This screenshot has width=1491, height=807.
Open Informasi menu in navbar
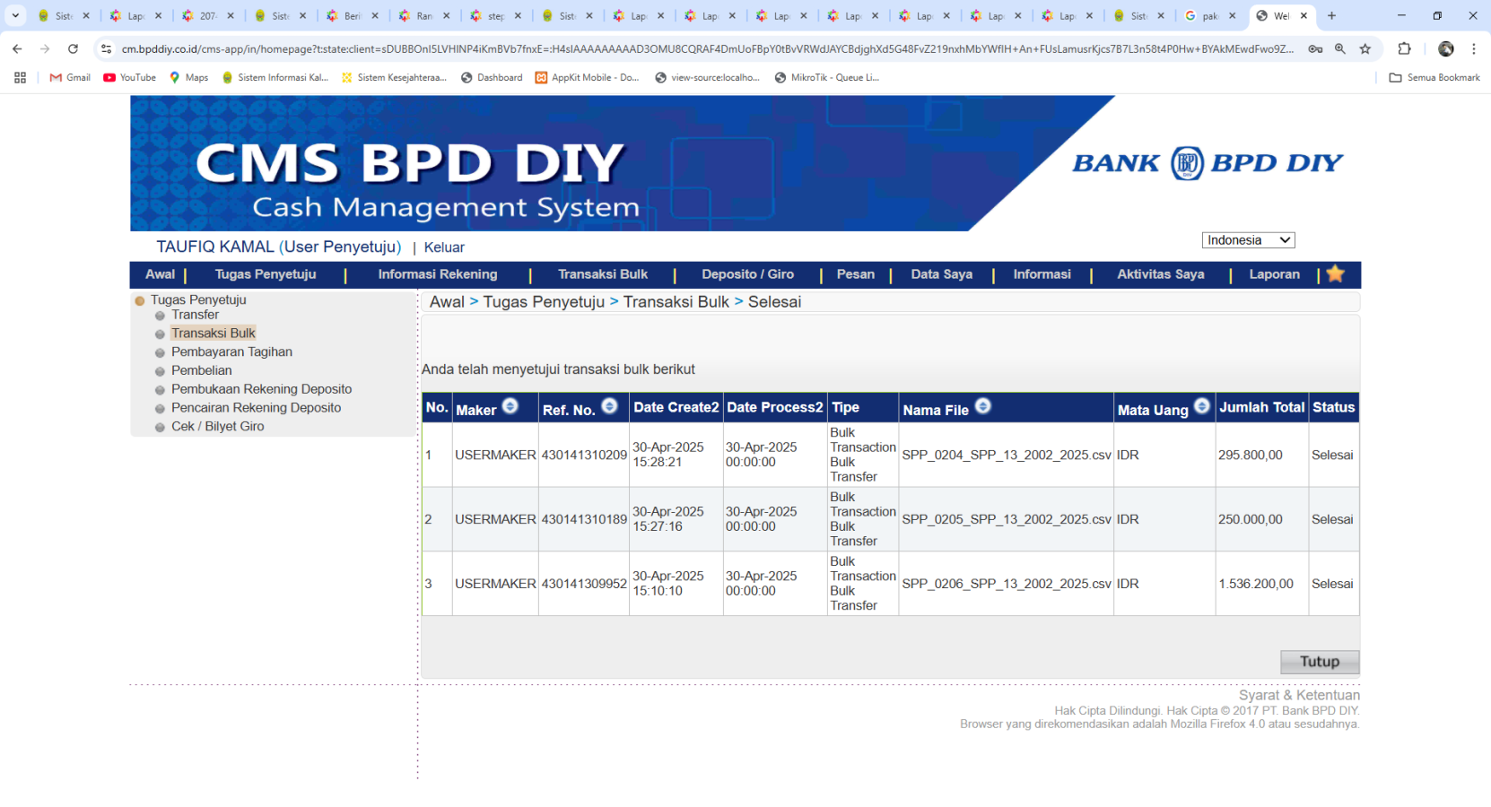(x=1042, y=274)
